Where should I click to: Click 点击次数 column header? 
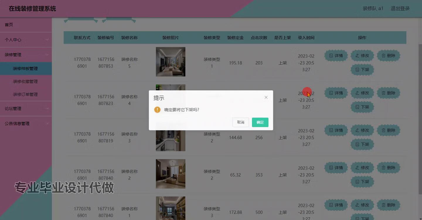259,38
